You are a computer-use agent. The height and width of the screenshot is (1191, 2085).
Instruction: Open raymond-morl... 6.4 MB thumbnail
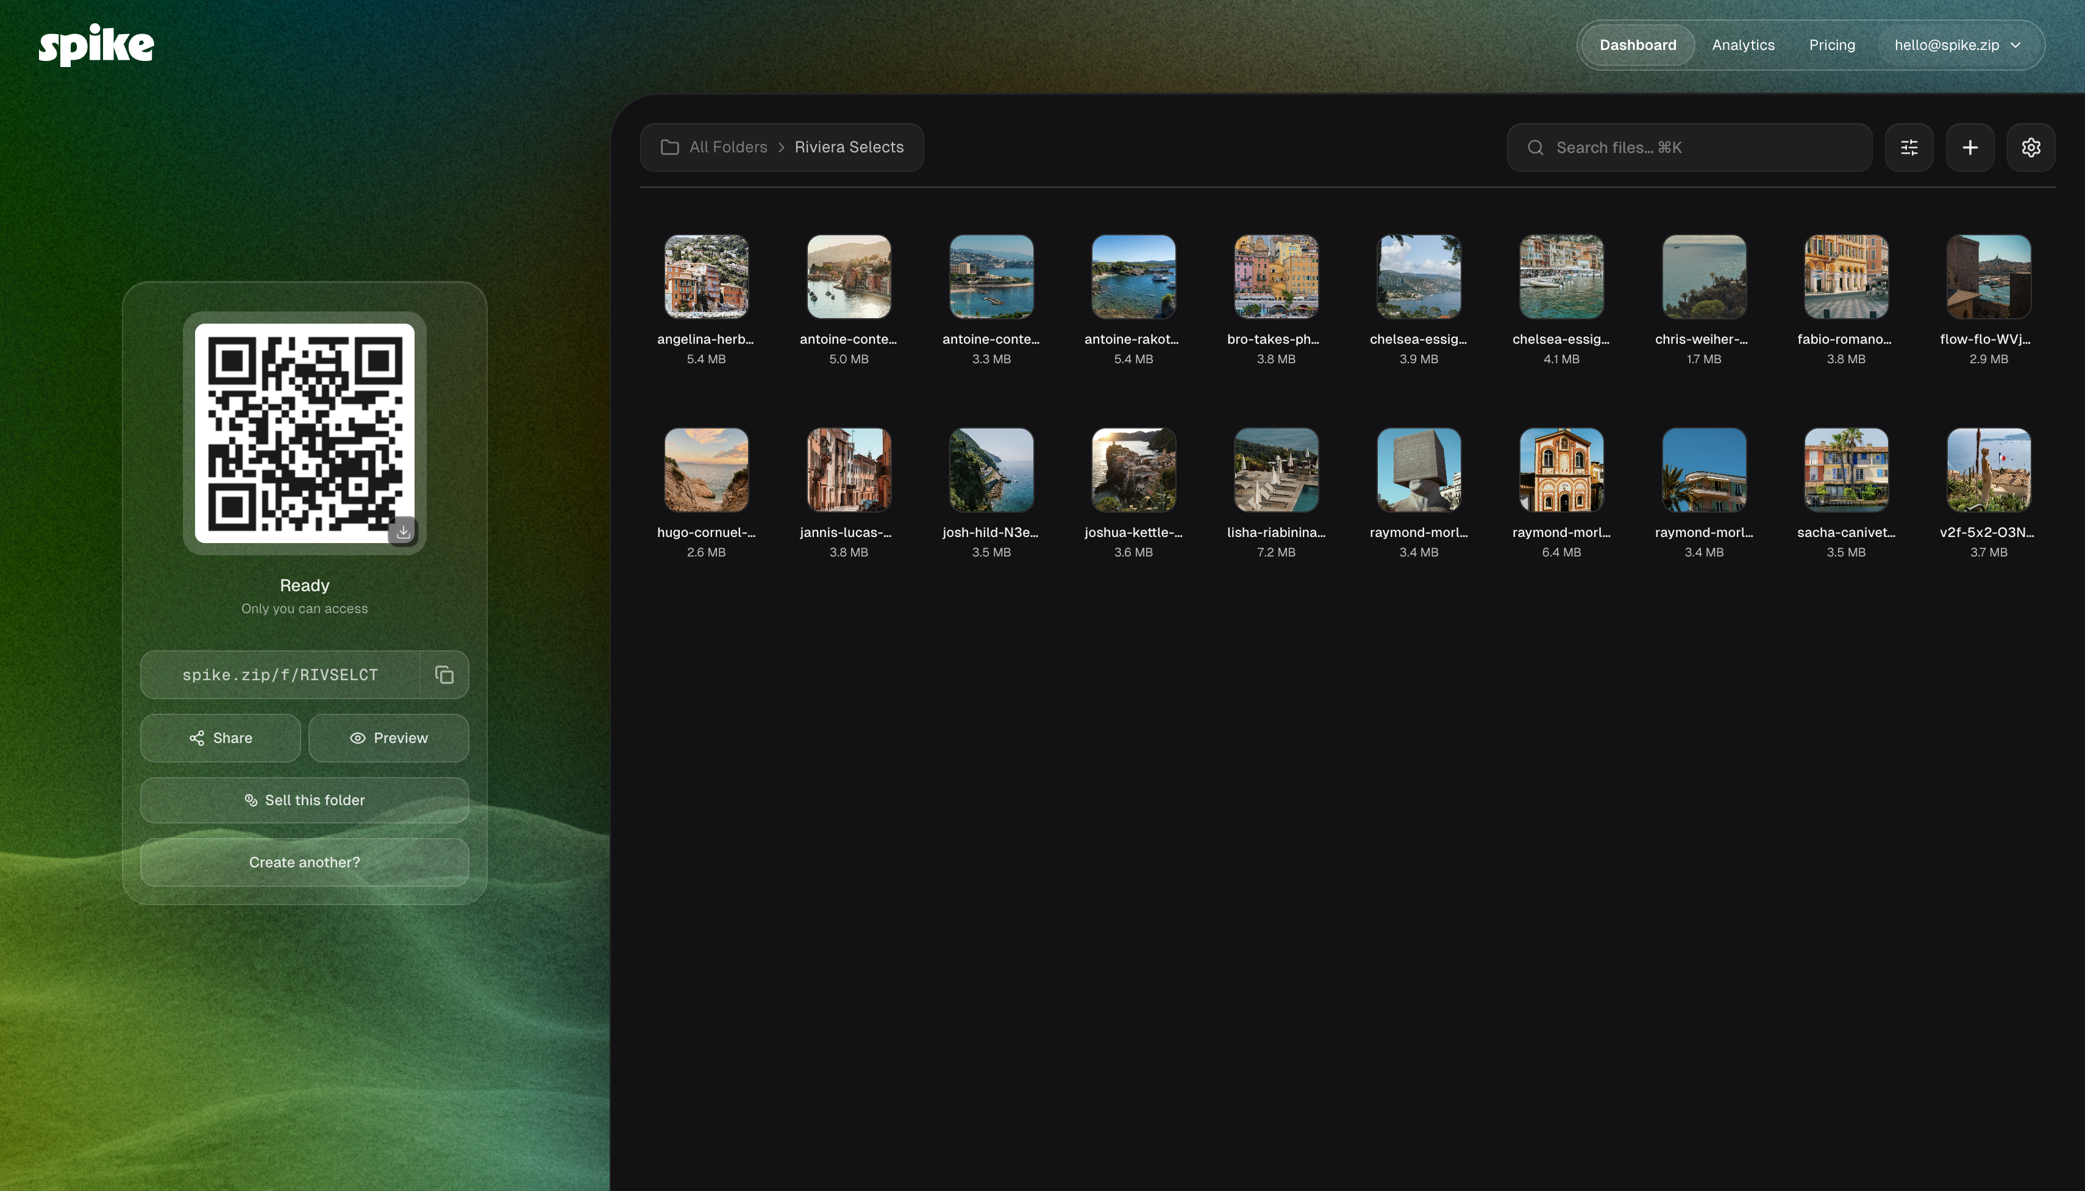click(x=1561, y=469)
